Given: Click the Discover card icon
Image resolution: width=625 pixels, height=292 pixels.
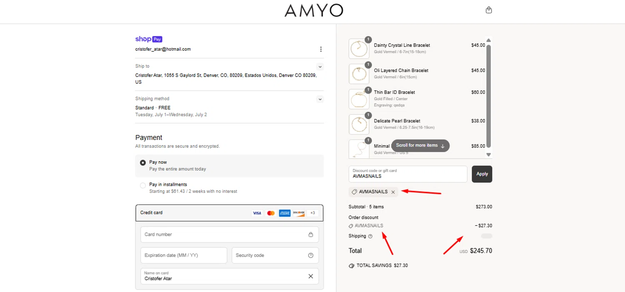Looking at the screenshot, I should point(299,213).
